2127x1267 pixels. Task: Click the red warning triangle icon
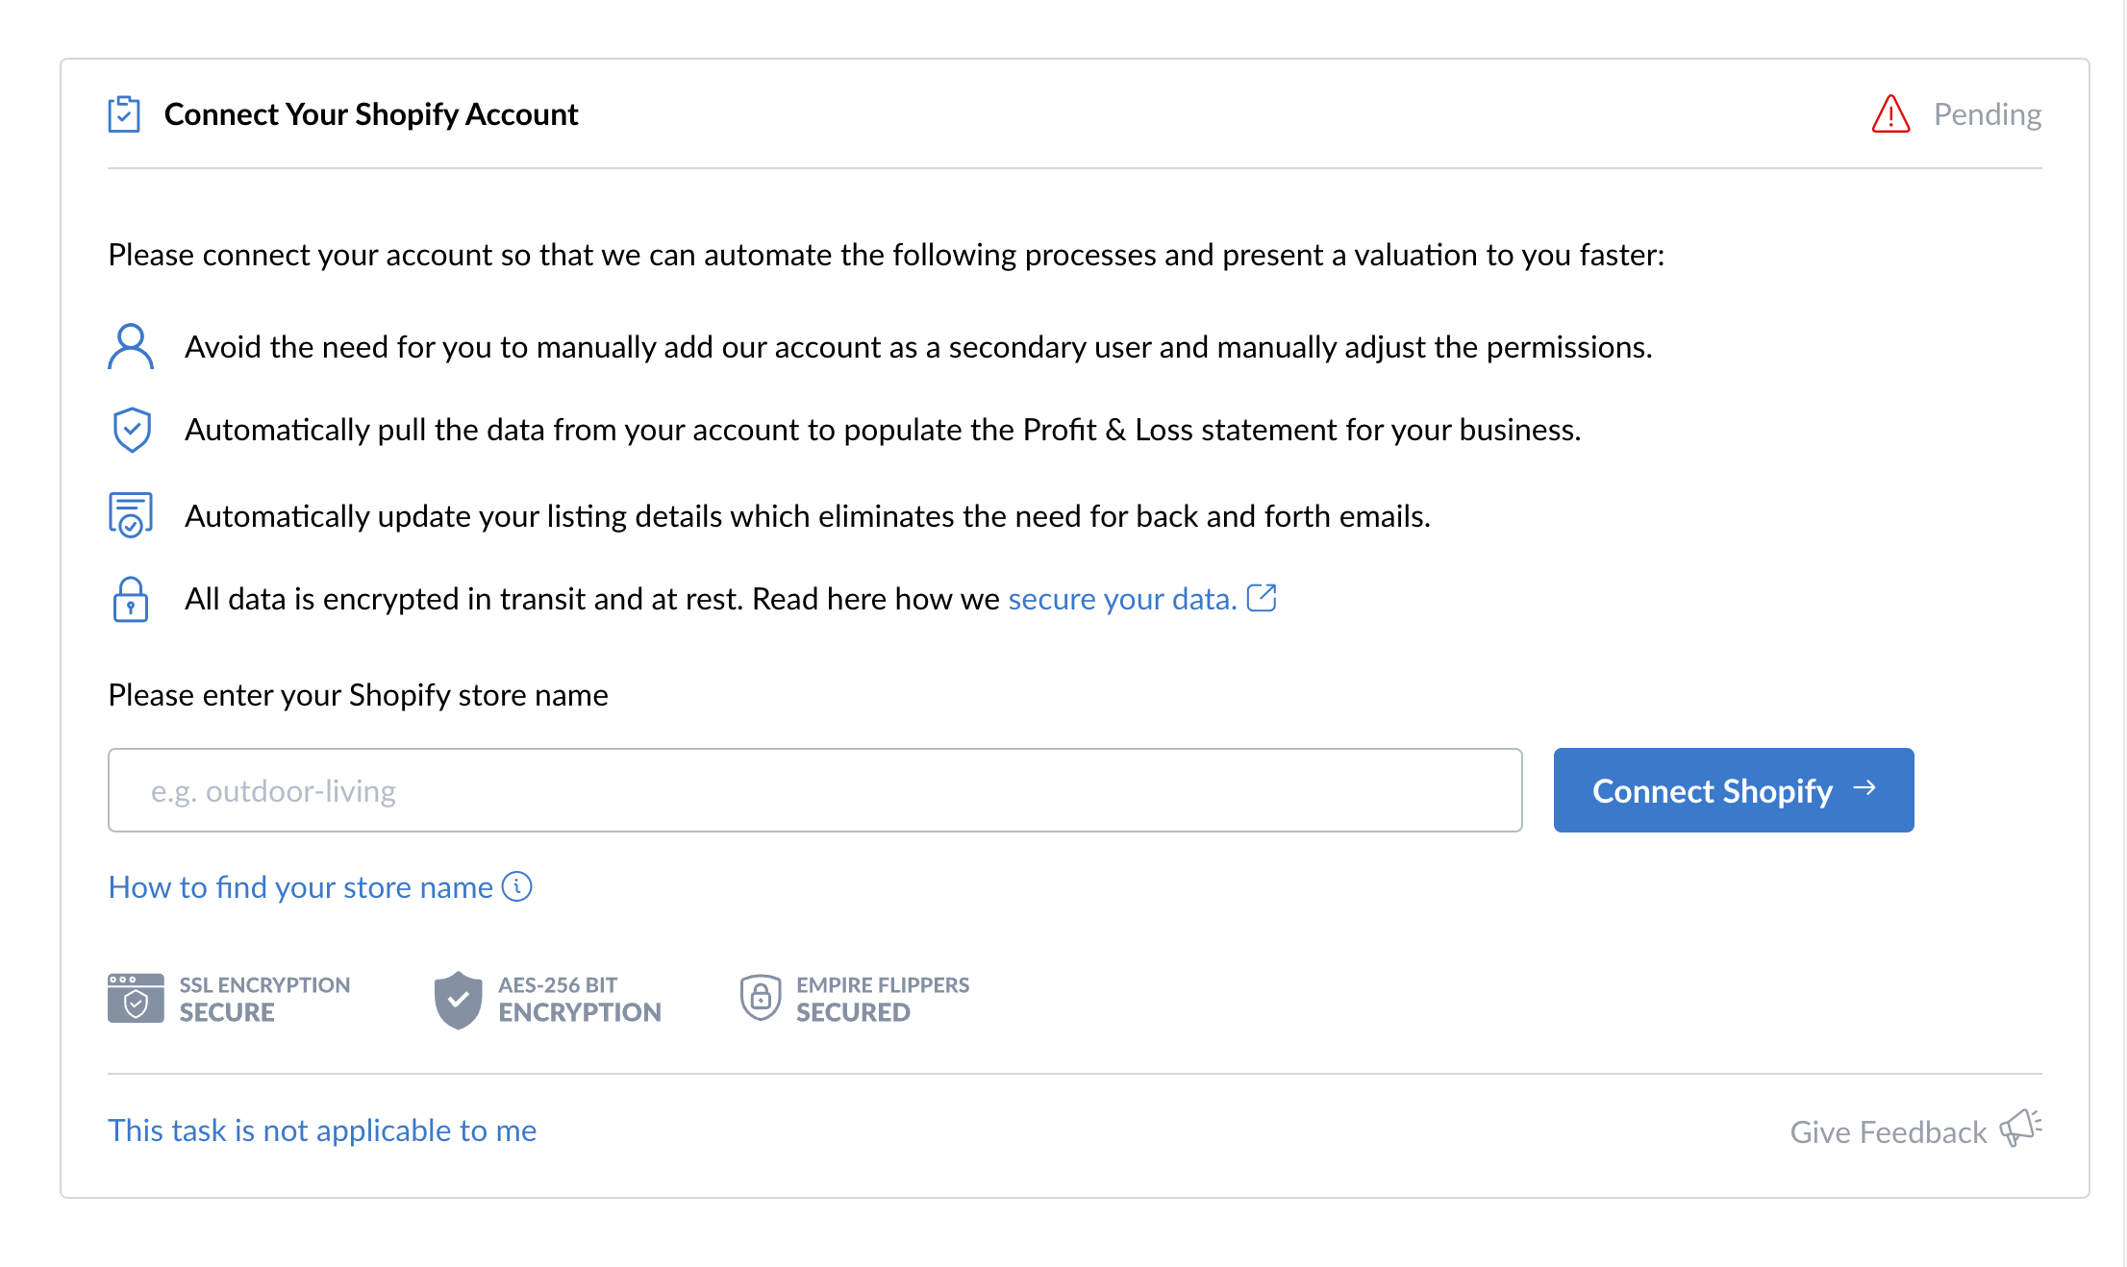(1890, 114)
